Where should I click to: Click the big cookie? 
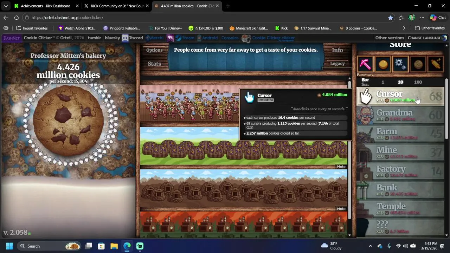[x=68, y=121]
